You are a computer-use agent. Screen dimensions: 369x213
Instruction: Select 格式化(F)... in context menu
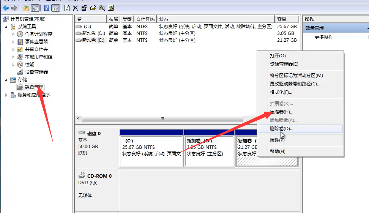(x=281, y=92)
